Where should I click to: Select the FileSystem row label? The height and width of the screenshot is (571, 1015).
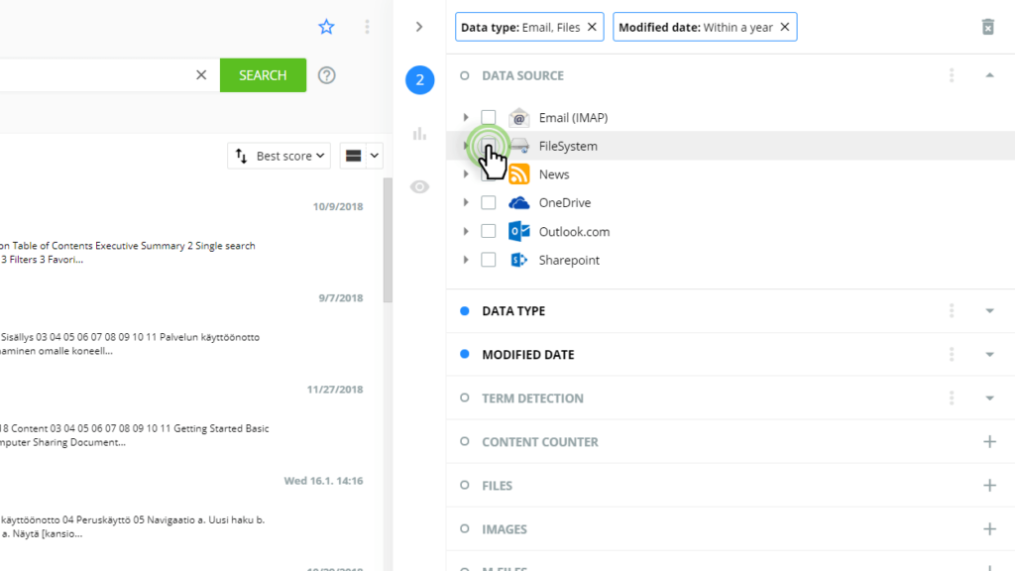tap(568, 147)
